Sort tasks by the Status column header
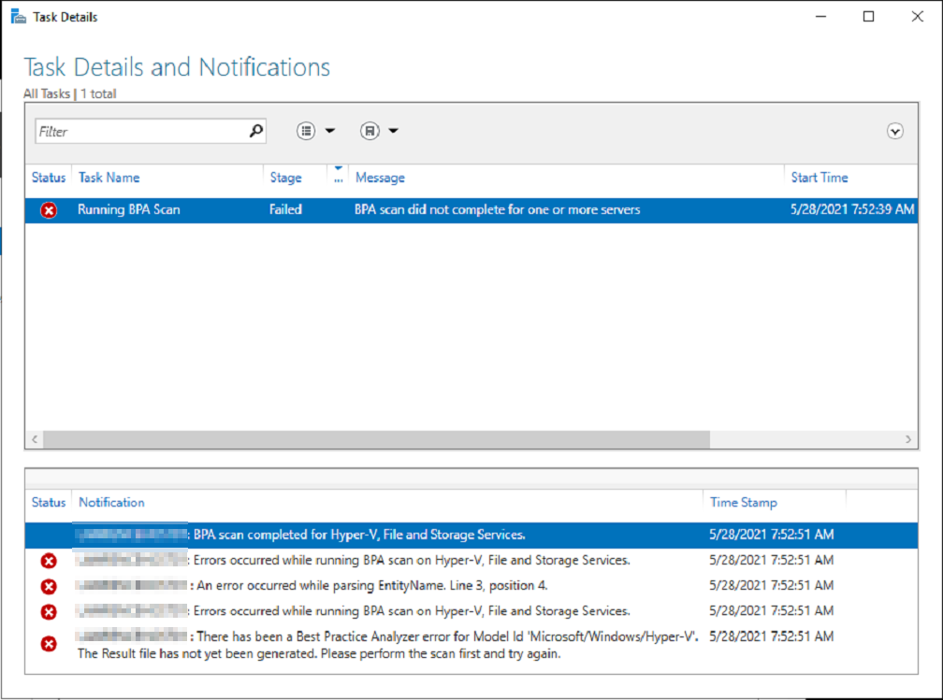The width and height of the screenshot is (943, 700). [x=48, y=178]
